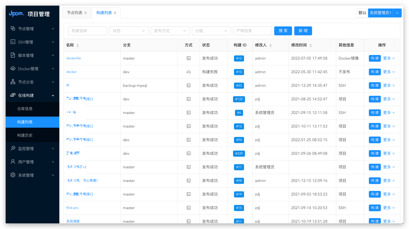Click 构建 button for dockerfile row
This screenshot has height=229, width=409.
(x=375, y=58)
